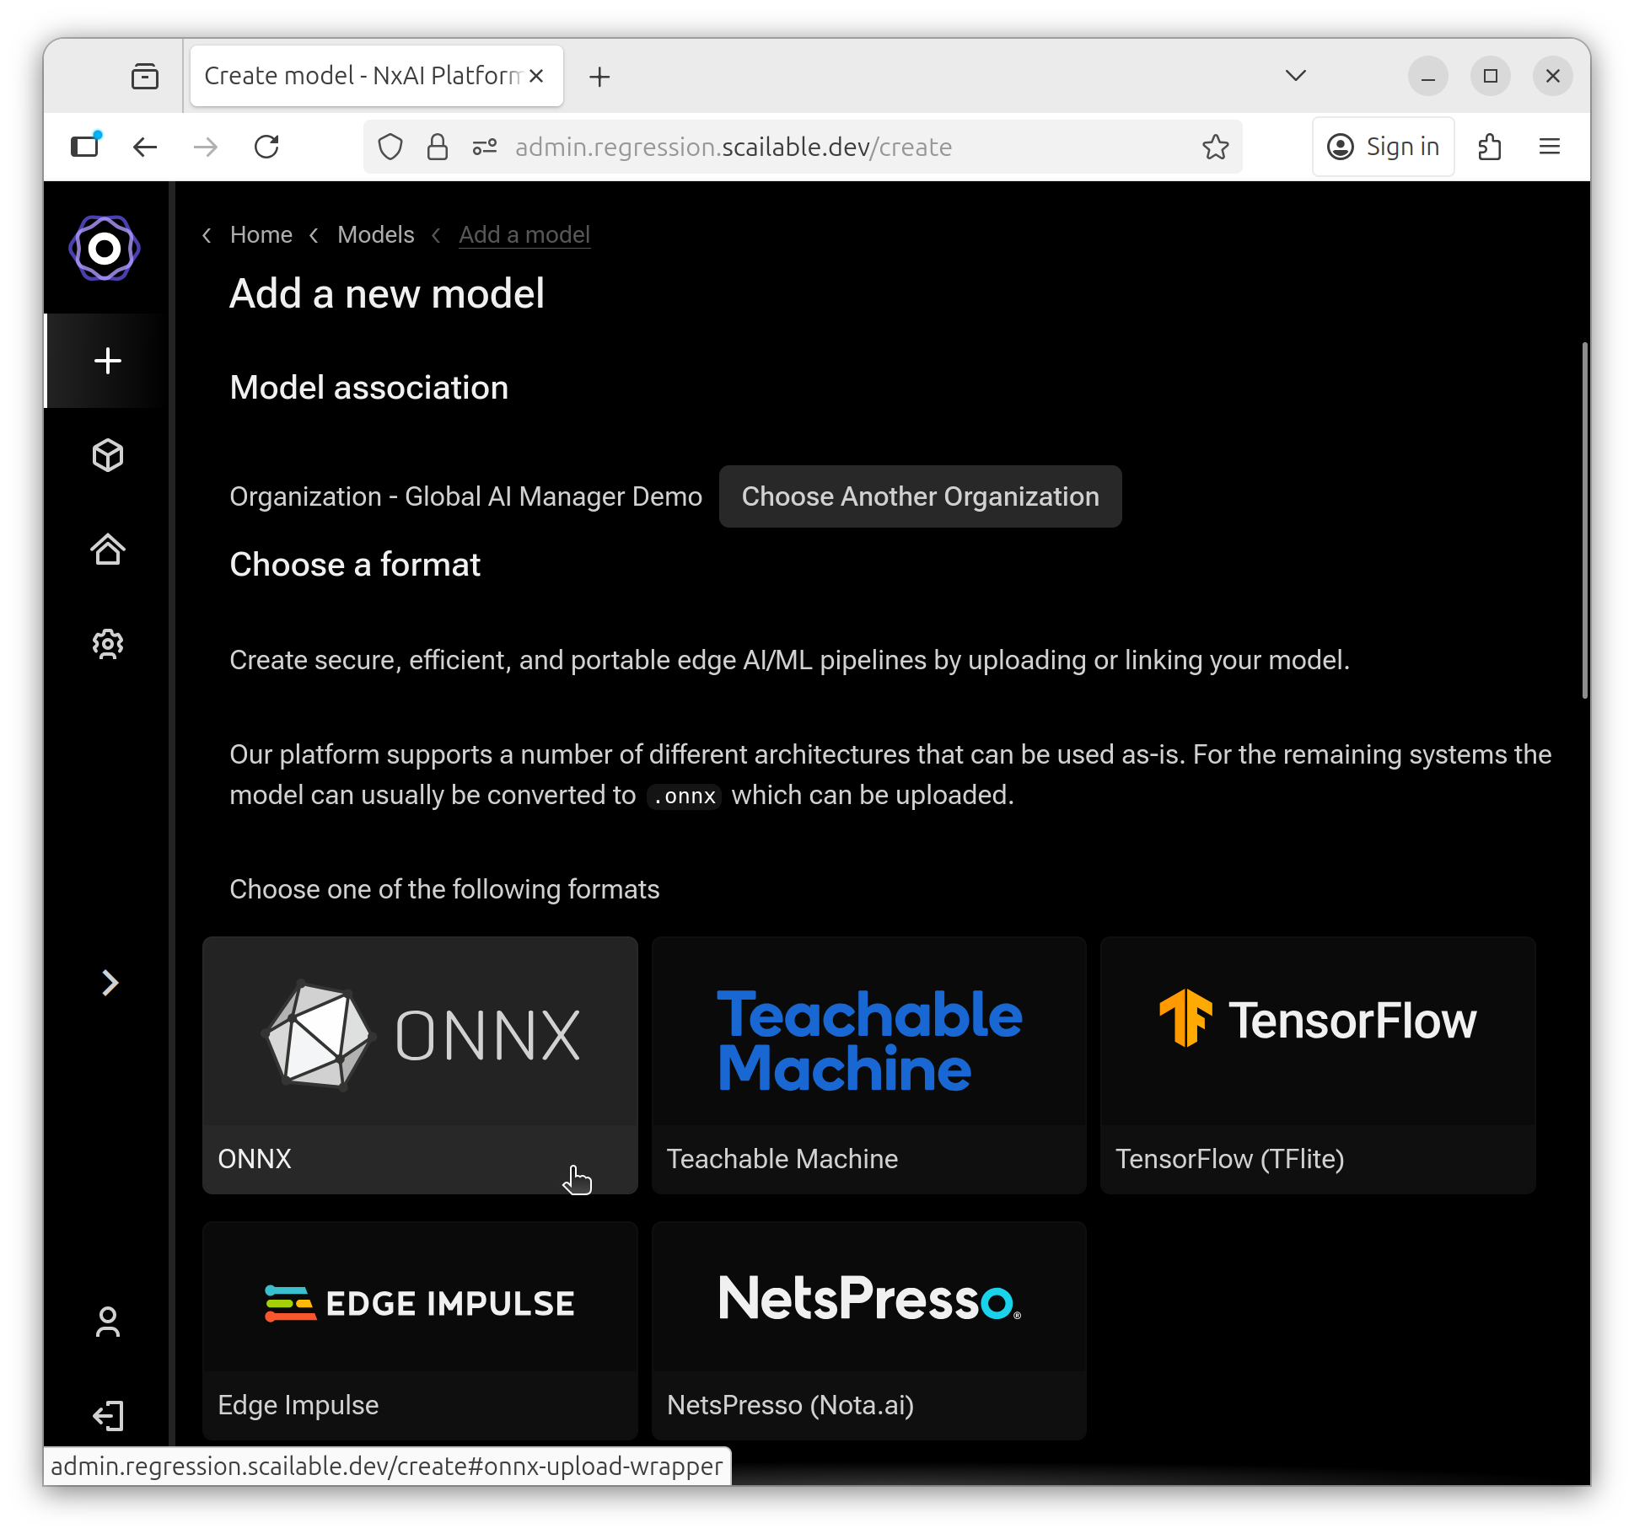Open the Firefox hamburger application menu

click(x=1550, y=147)
